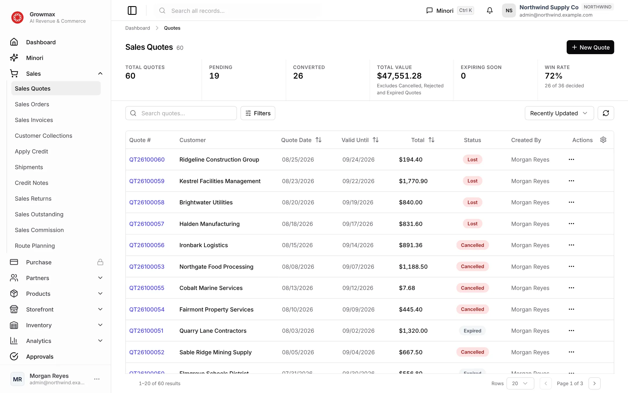The image size is (628, 393).
Task: Go to next results page
Action: coord(594,383)
